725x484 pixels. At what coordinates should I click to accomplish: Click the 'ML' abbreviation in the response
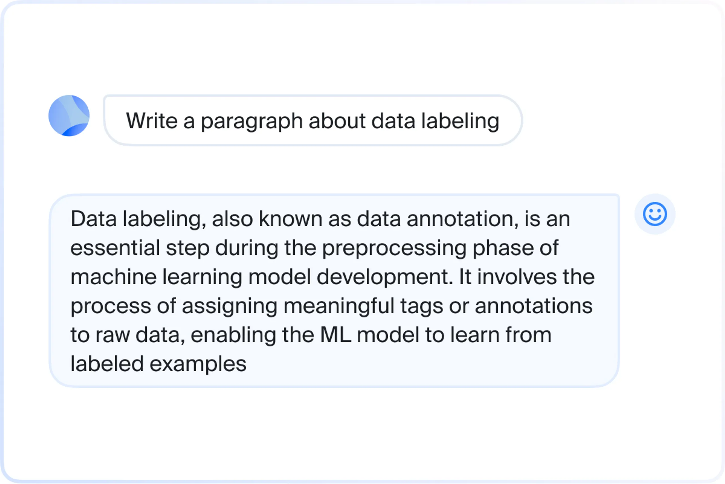coord(336,335)
